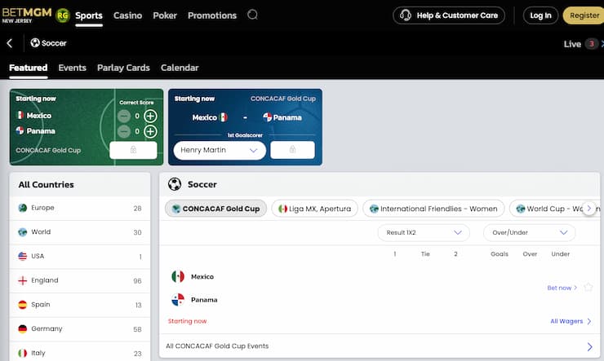Click locked odds button in Correct Score card
The image size is (604, 361).
(133, 150)
